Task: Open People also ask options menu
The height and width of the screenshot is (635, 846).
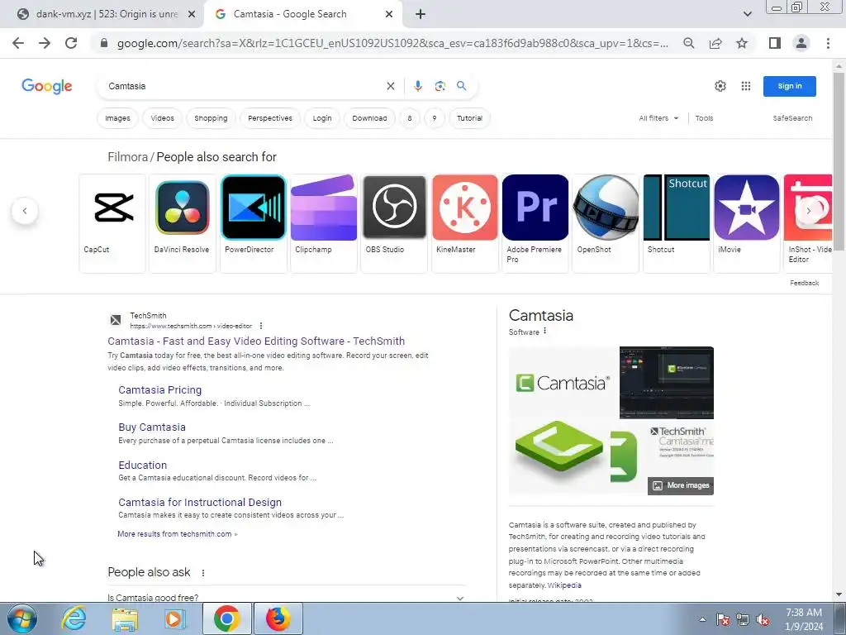Action: click(x=203, y=573)
